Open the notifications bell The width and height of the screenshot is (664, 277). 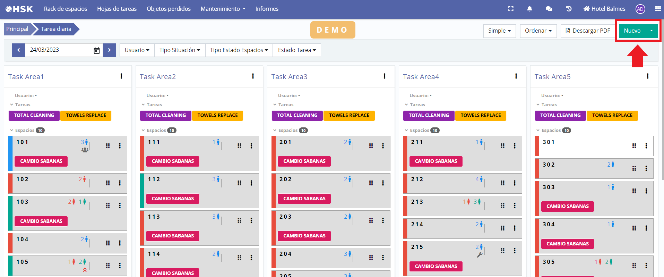(529, 9)
